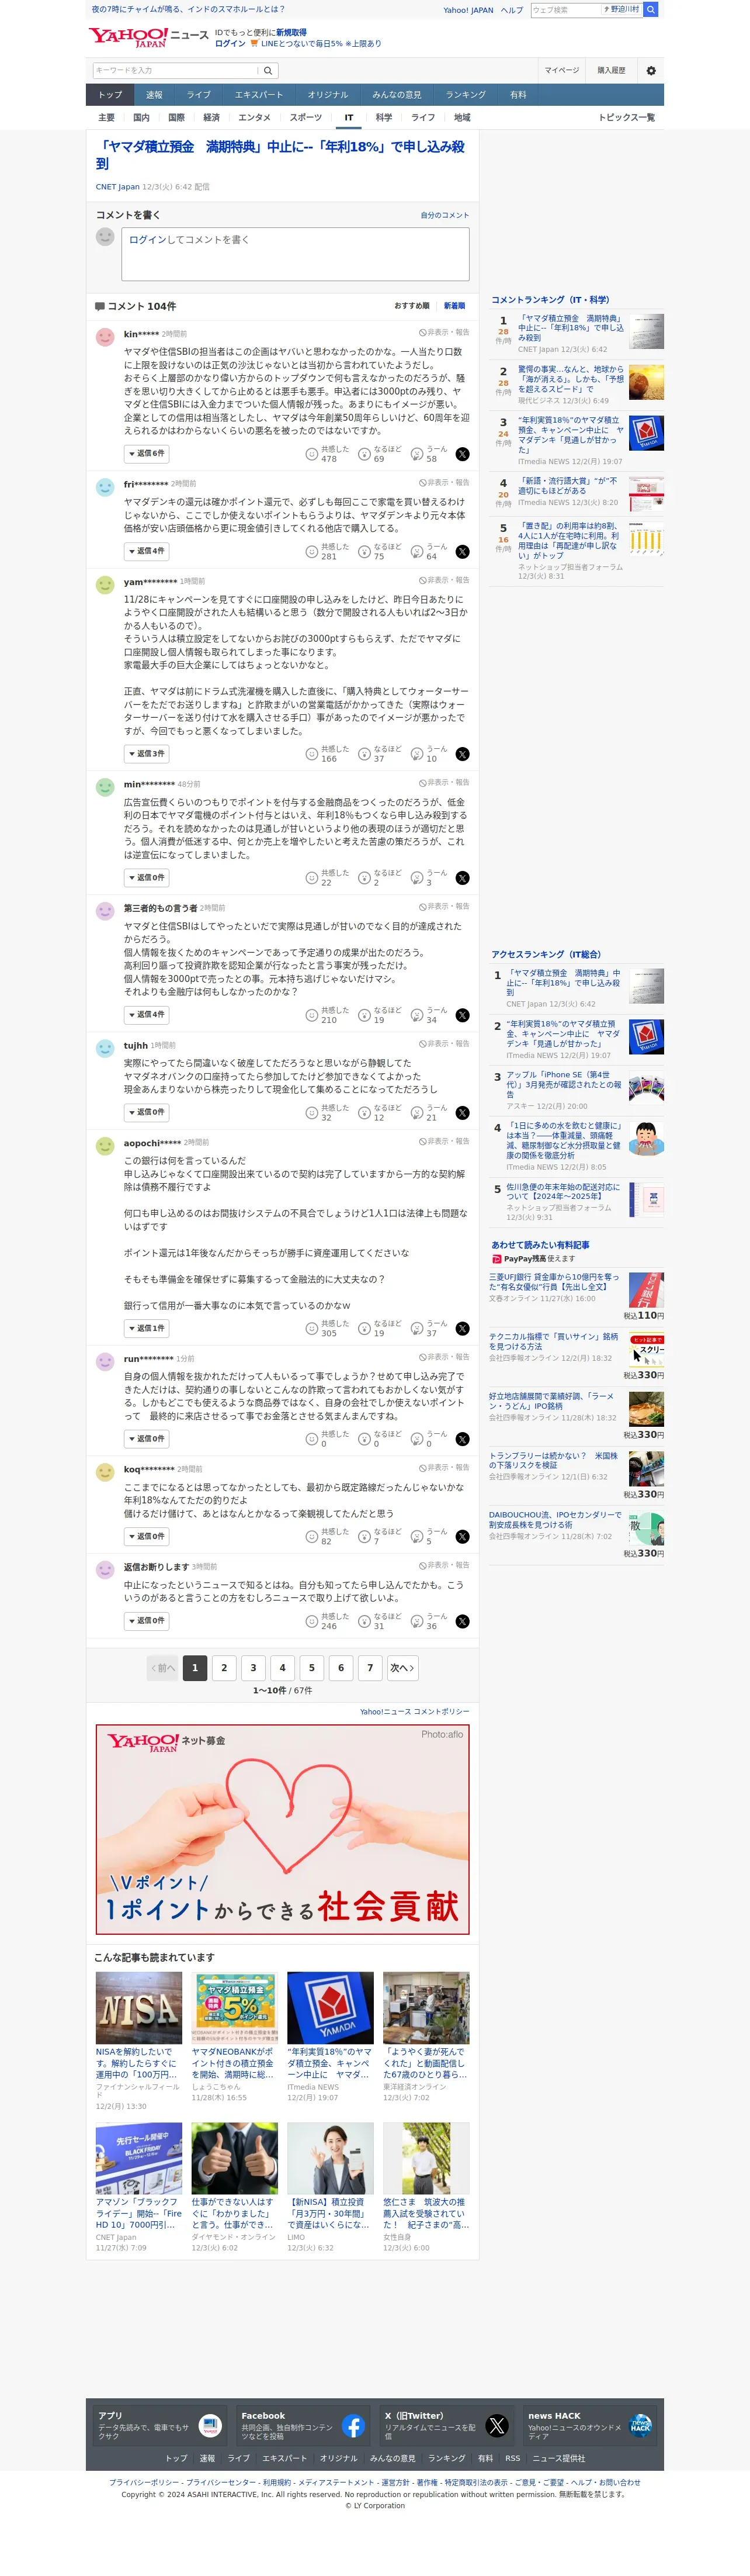
Task: Open the 速報 tab in navigation bar
Action: [154, 95]
